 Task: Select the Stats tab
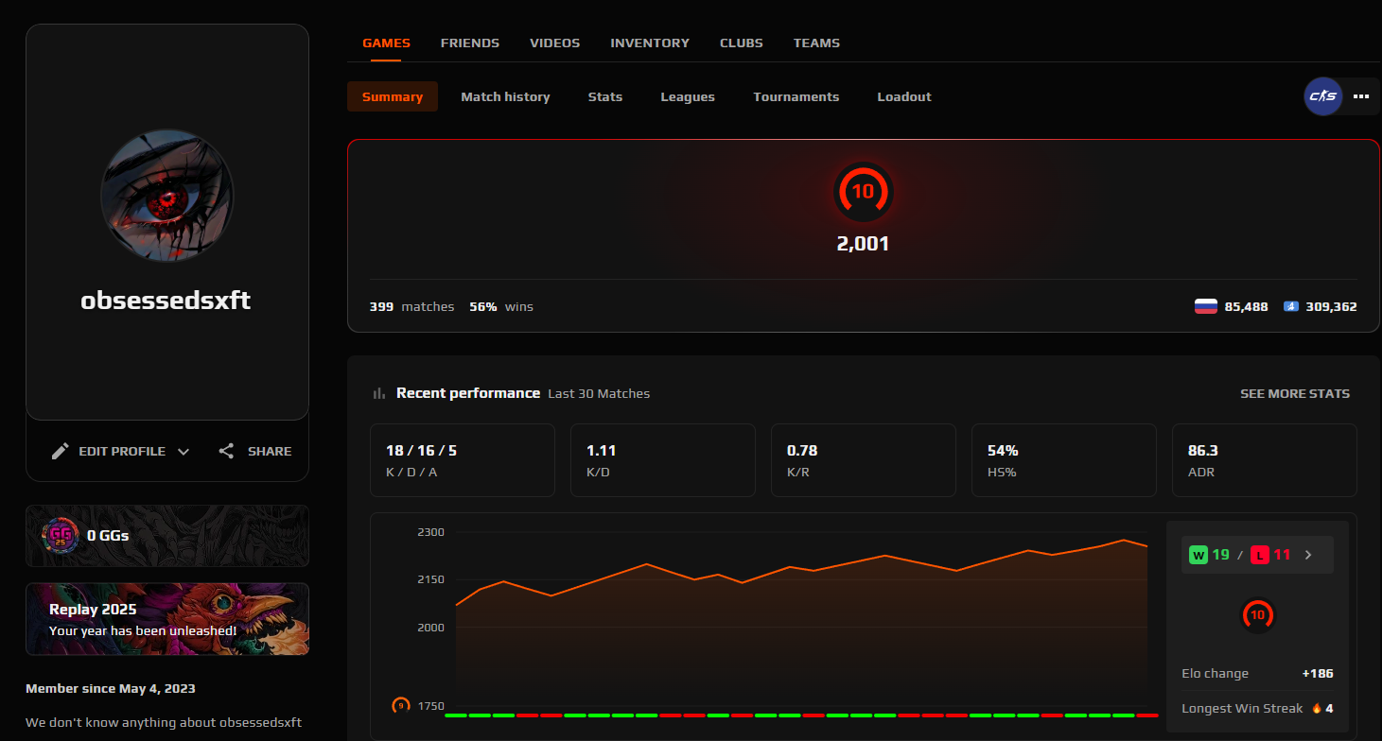pos(604,96)
